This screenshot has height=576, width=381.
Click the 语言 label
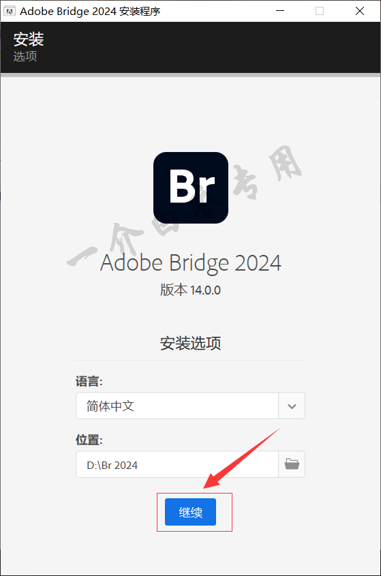tap(89, 381)
